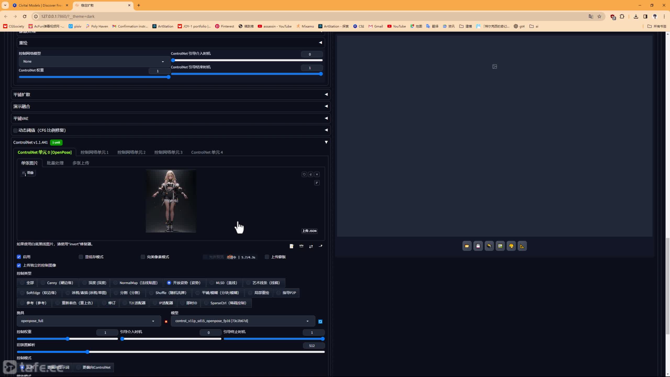Image resolution: width=670 pixels, height=377 pixels.
Task: Open the ArtStation bookmark link
Action: pyautogui.click(x=163, y=26)
